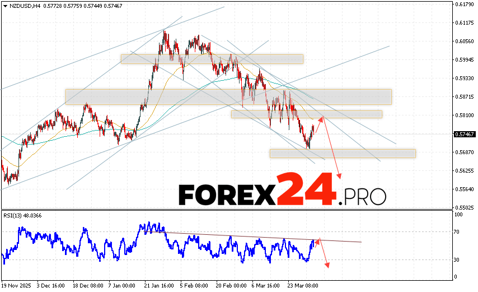This screenshot has height=292, width=478.
Task: Click the 0.61790 price axis label
Action: point(465,4)
